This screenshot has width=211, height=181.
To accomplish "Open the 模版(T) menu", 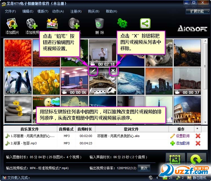I will pos(43,12).
